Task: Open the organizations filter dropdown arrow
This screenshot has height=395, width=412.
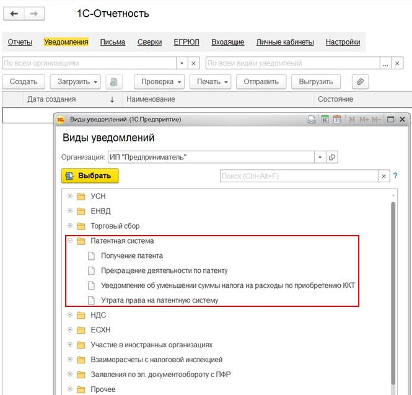Action: (182, 63)
